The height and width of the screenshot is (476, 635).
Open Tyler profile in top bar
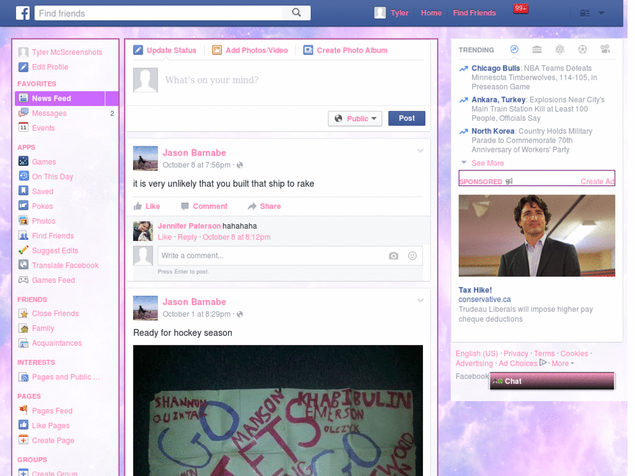tap(392, 13)
